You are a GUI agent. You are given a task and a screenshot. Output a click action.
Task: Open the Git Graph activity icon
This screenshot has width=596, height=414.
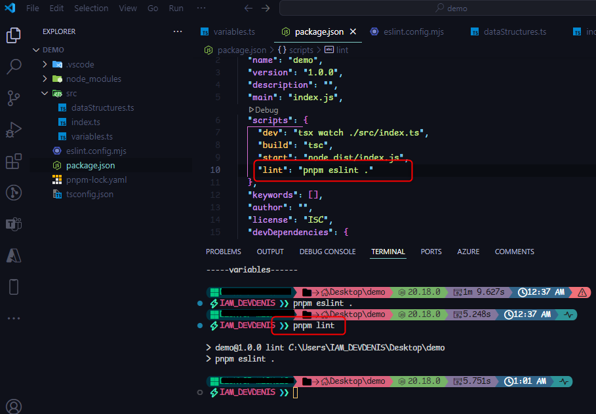point(14,193)
